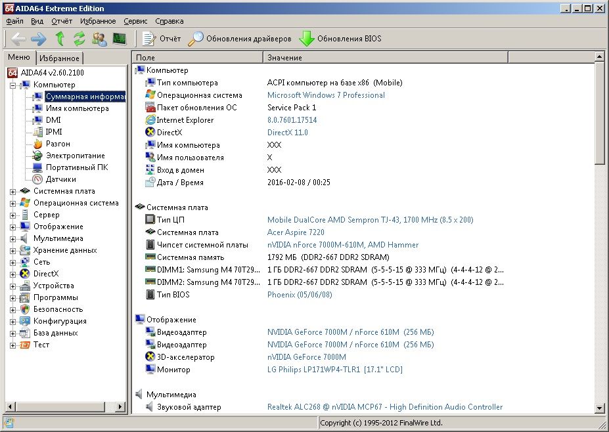The image size is (609, 432).
Task: Open the system stability monitor icon
Action: [x=119, y=39]
